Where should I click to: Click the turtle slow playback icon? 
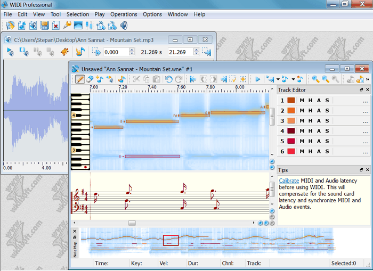[x=64, y=52]
